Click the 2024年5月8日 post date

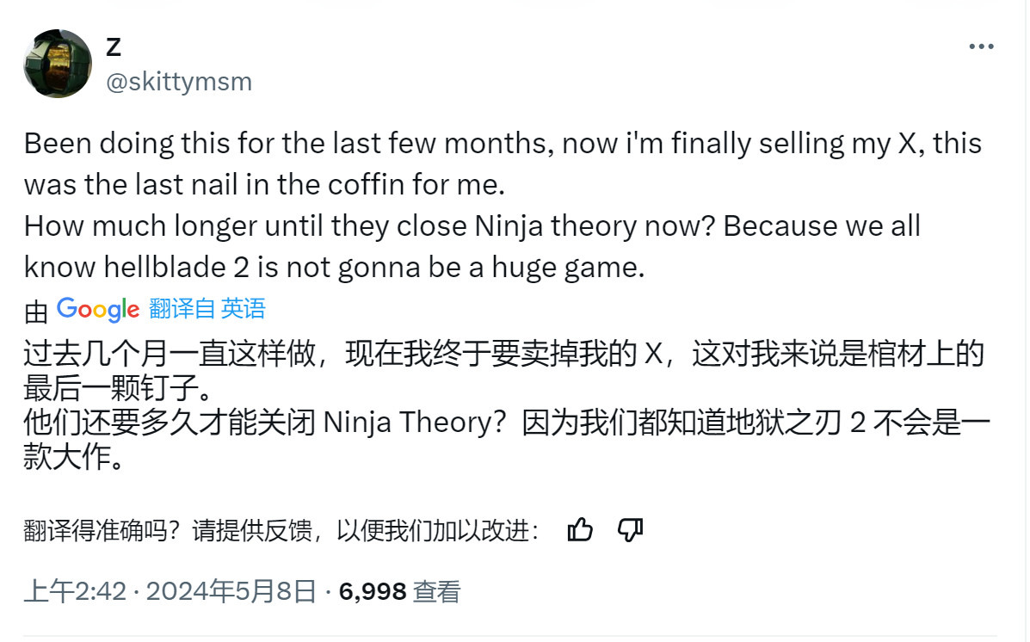(x=231, y=591)
